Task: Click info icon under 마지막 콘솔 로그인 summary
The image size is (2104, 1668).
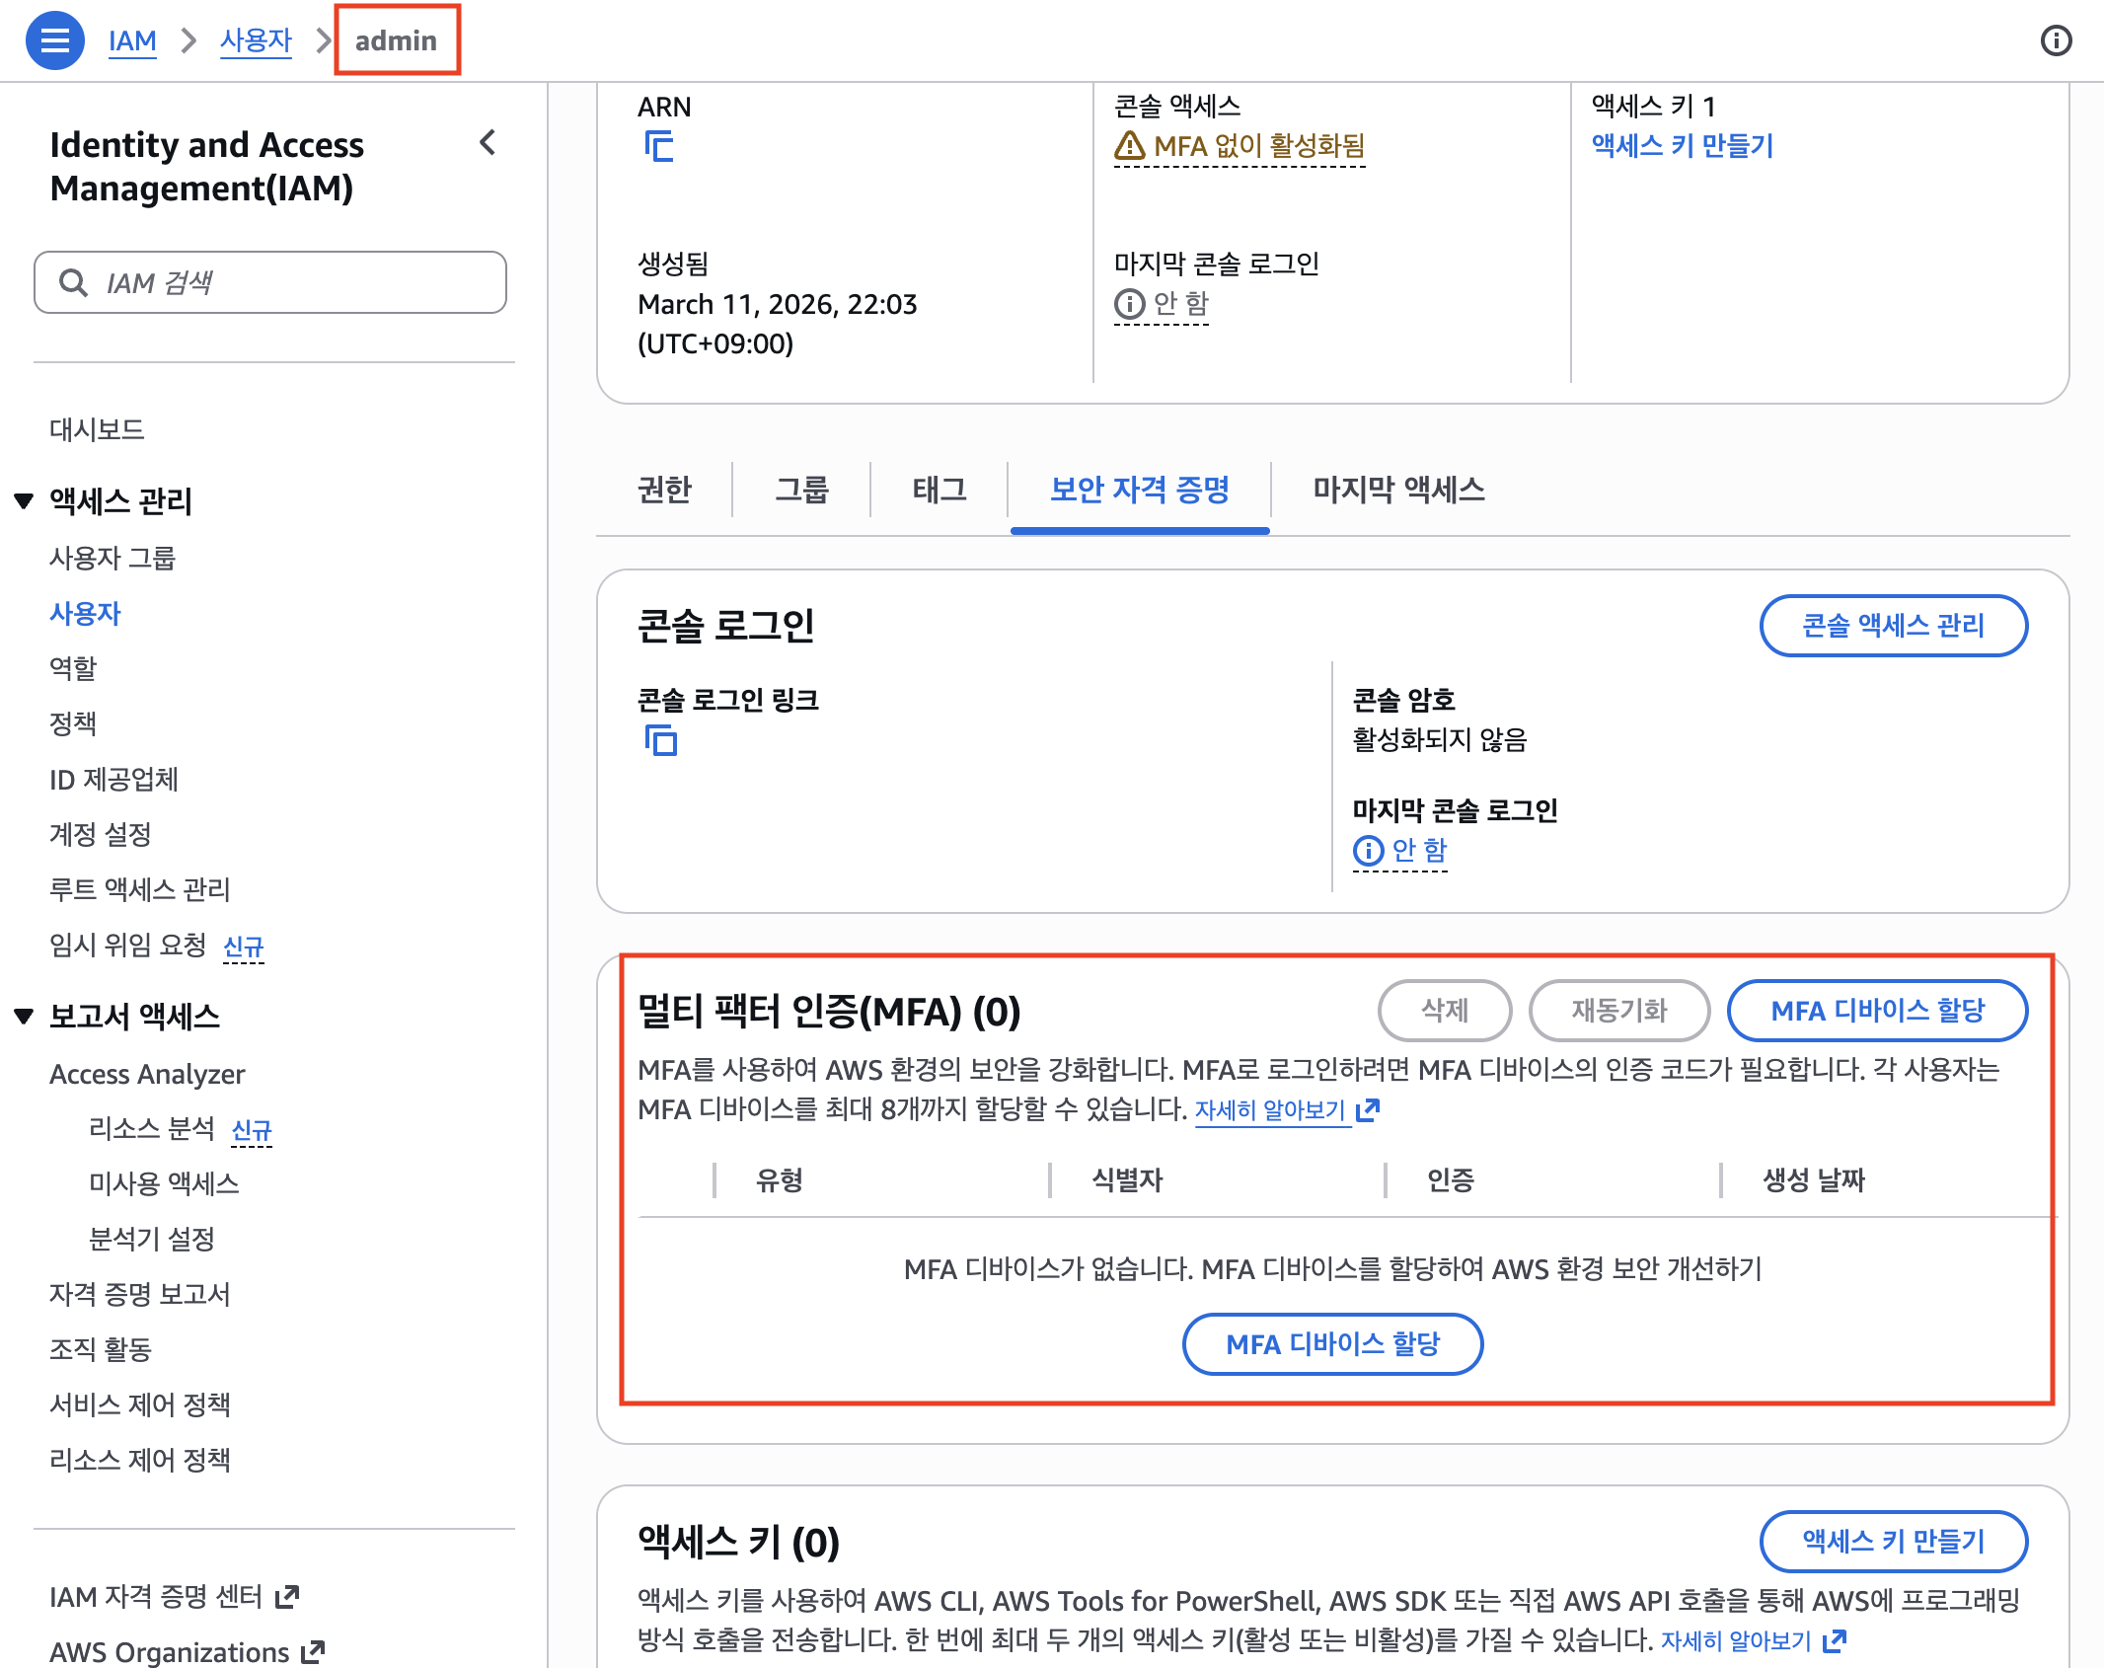Action: (1129, 304)
